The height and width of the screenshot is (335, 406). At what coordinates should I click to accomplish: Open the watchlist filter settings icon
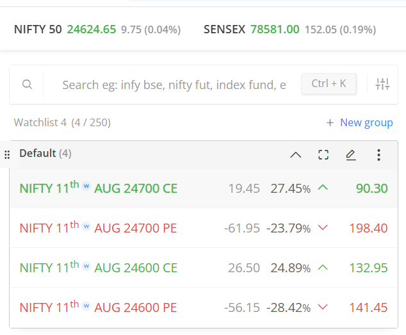(382, 84)
